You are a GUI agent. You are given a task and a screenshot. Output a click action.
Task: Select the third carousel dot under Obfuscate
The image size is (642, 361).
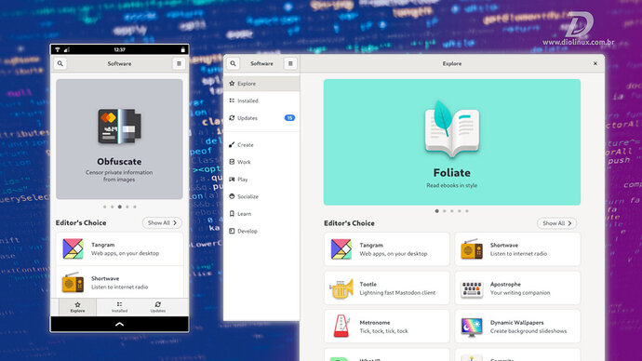[x=119, y=207]
